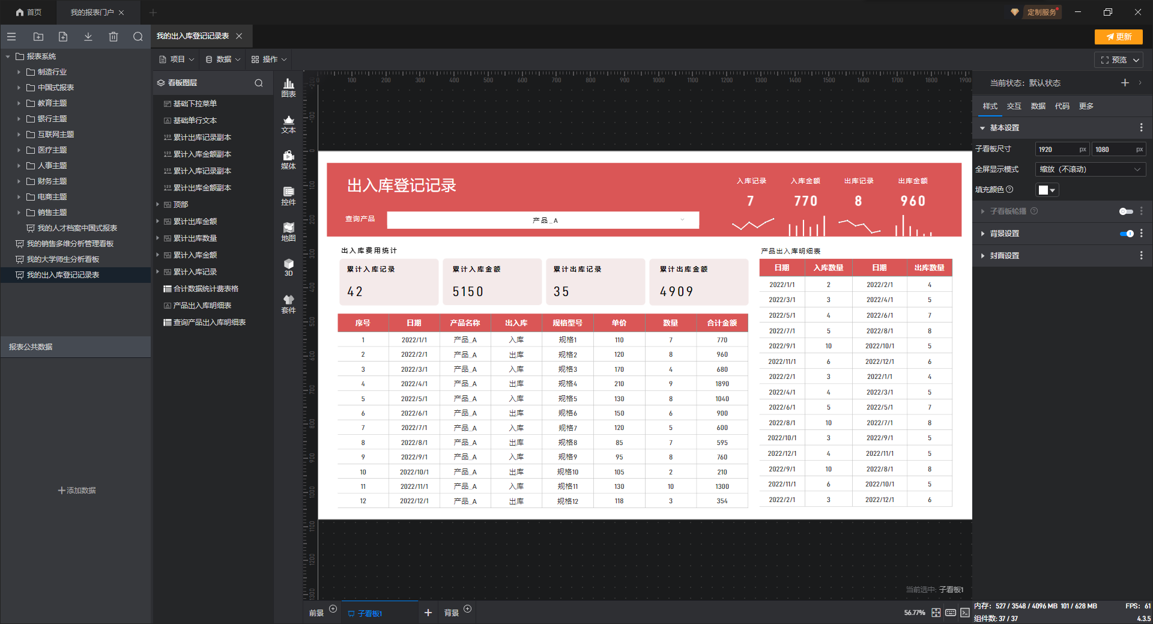Click the new report file icon
The image size is (1153, 624).
click(x=63, y=37)
